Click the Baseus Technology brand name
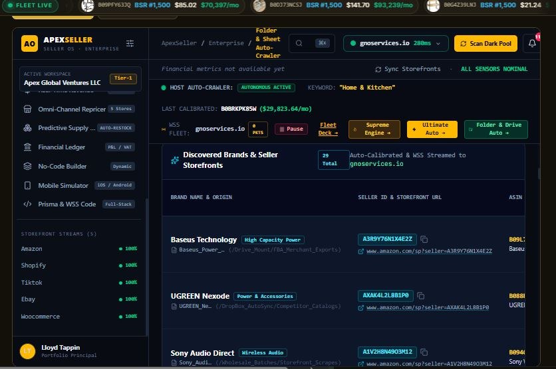The image size is (556, 369). click(x=204, y=240)
